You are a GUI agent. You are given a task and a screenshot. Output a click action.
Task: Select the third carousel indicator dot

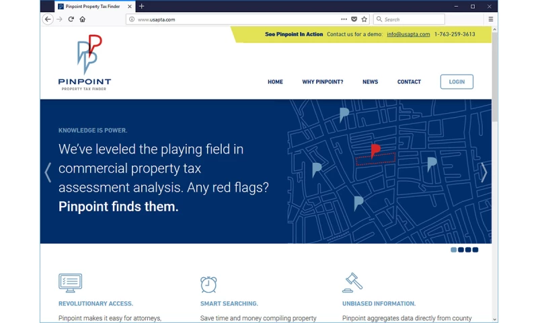pyautogui.click(x=468, y=250)
